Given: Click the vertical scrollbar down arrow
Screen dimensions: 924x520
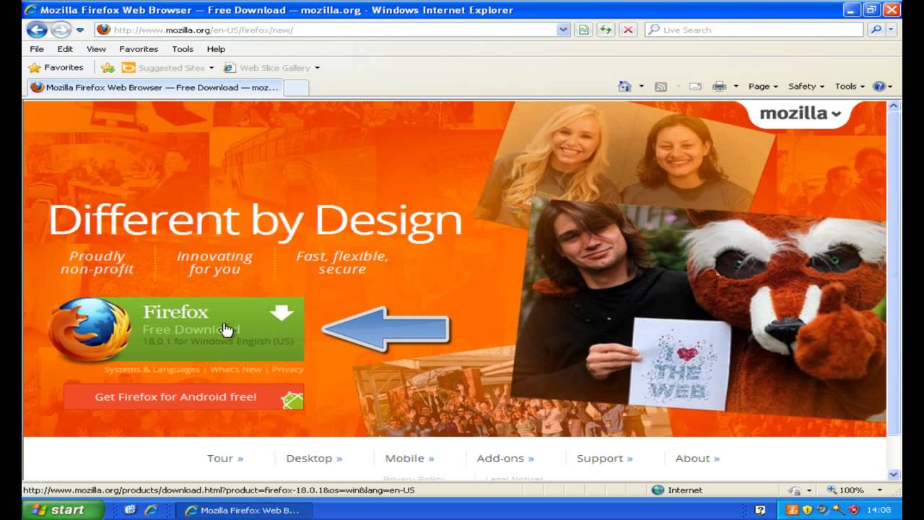Looking at the screenshot, I should coord(894,474).
